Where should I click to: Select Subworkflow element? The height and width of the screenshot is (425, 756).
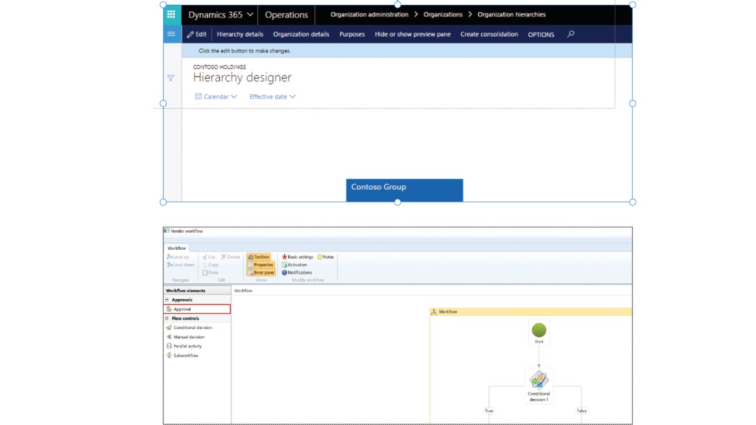183,355
